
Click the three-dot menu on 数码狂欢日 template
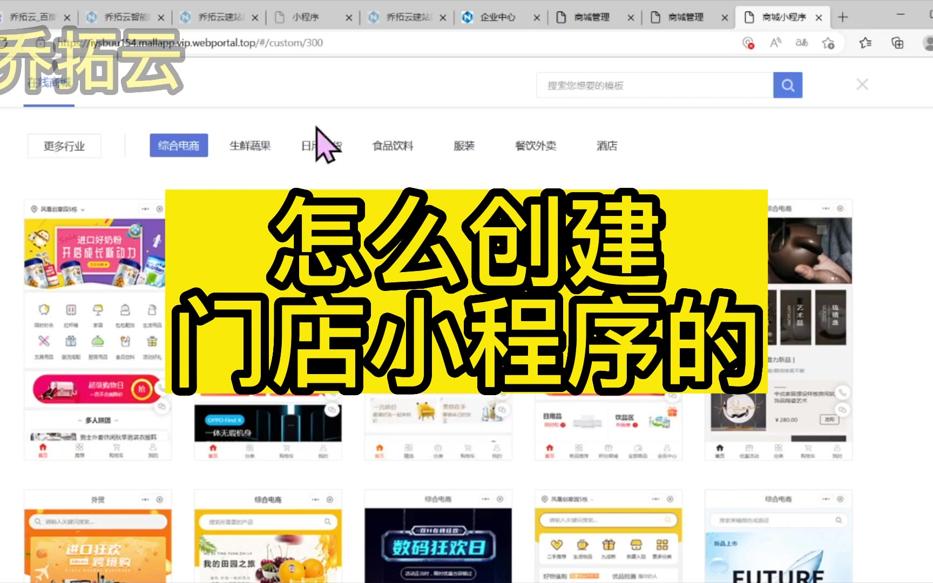click(x=485, y=499)
